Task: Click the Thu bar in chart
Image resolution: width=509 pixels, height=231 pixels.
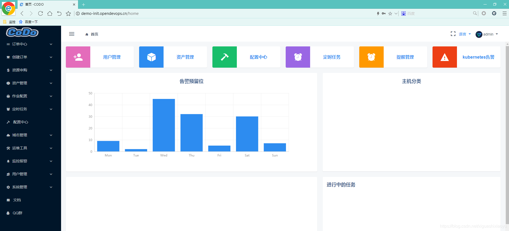Action: tap(191, 133)
